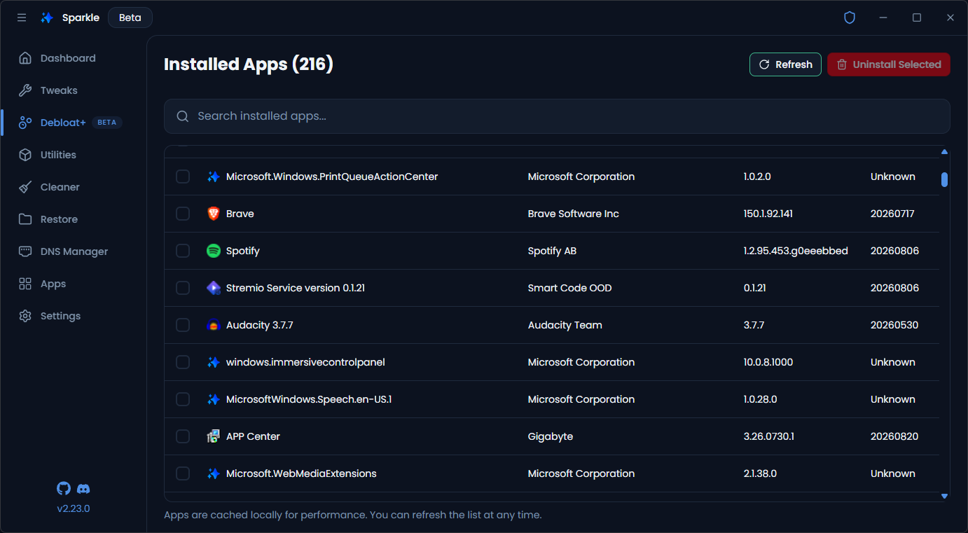The height and width of the screenshot is (533, 968).
Task: Click the DNS Manager router icon
Action: pos(25,251)
